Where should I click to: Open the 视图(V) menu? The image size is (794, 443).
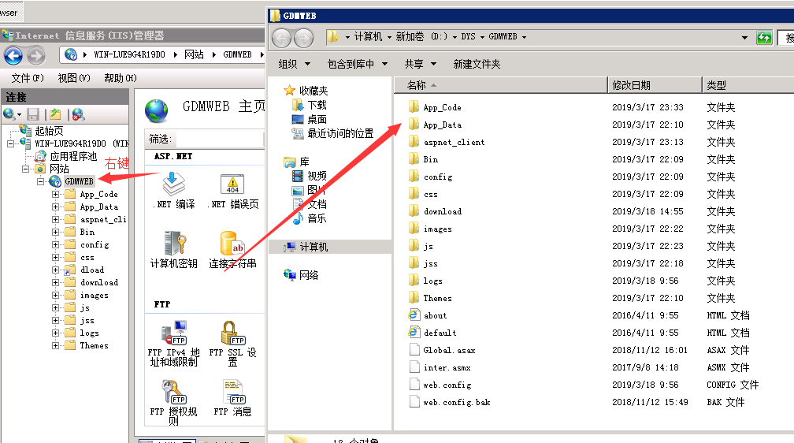click(74, 78)
